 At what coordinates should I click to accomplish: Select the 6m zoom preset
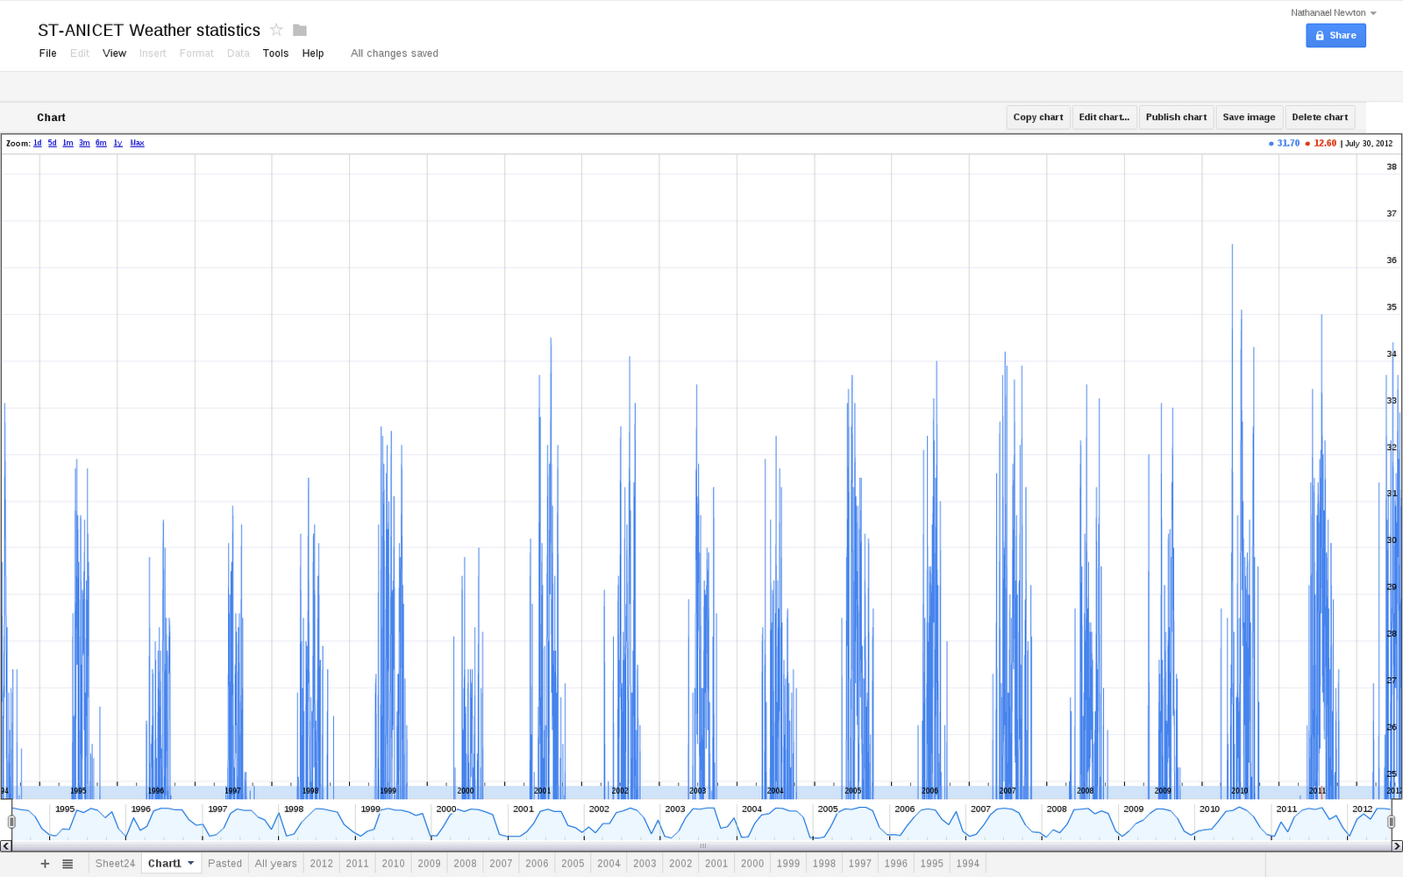coord(101,143)
